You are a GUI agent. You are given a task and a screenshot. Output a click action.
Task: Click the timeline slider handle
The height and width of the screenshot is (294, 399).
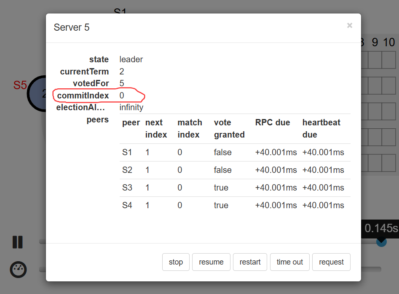[x=381, y=242]
